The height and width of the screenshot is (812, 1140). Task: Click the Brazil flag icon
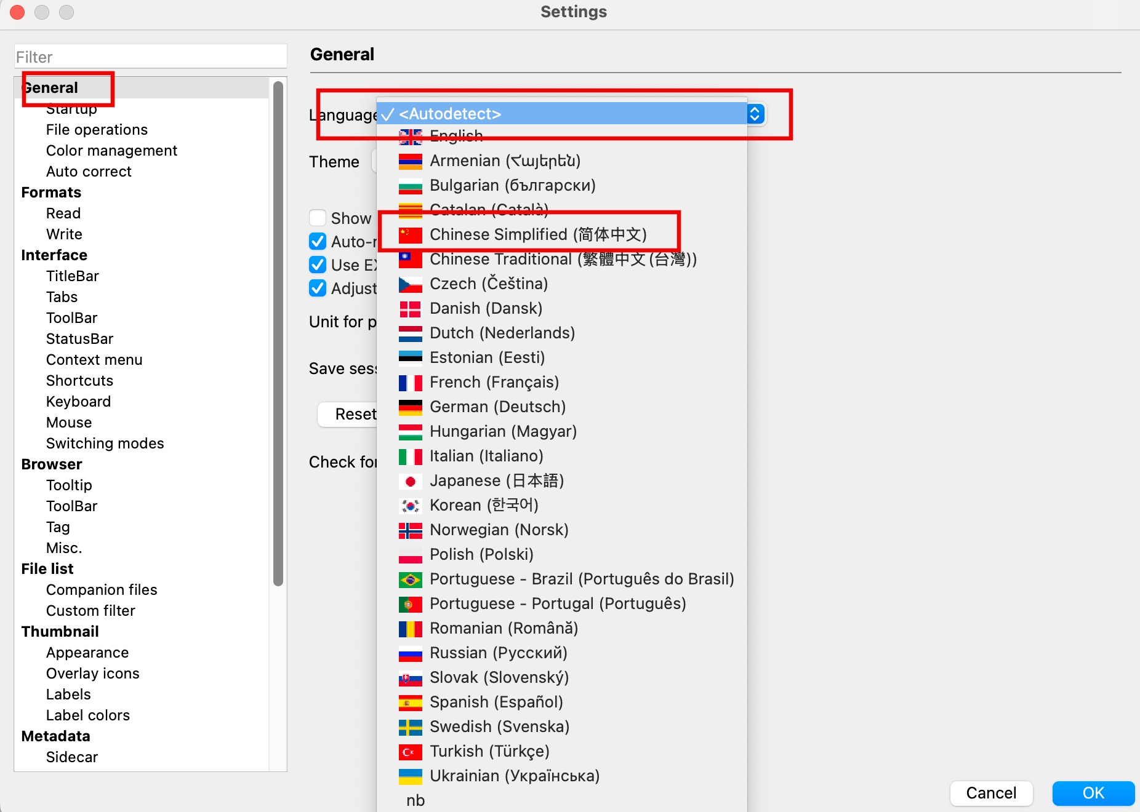click(x=410, y=579)
